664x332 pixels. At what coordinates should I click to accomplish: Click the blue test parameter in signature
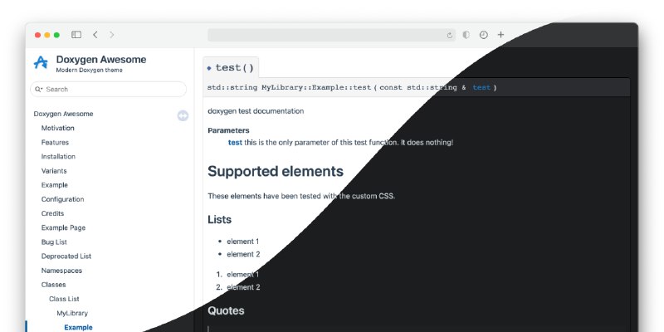pos(481,88)
